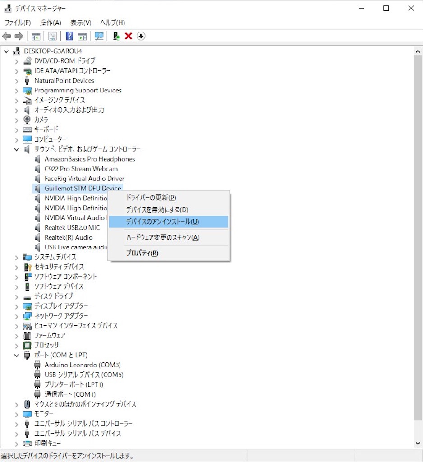
Task: Select USB シリアル デバイス (COM5)
Action: [x=84, y=375]
